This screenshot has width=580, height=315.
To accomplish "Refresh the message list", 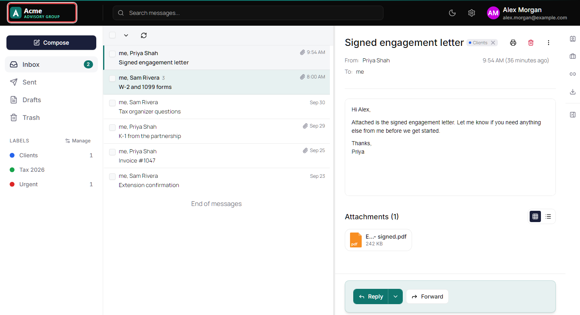I will pos(144,35).
